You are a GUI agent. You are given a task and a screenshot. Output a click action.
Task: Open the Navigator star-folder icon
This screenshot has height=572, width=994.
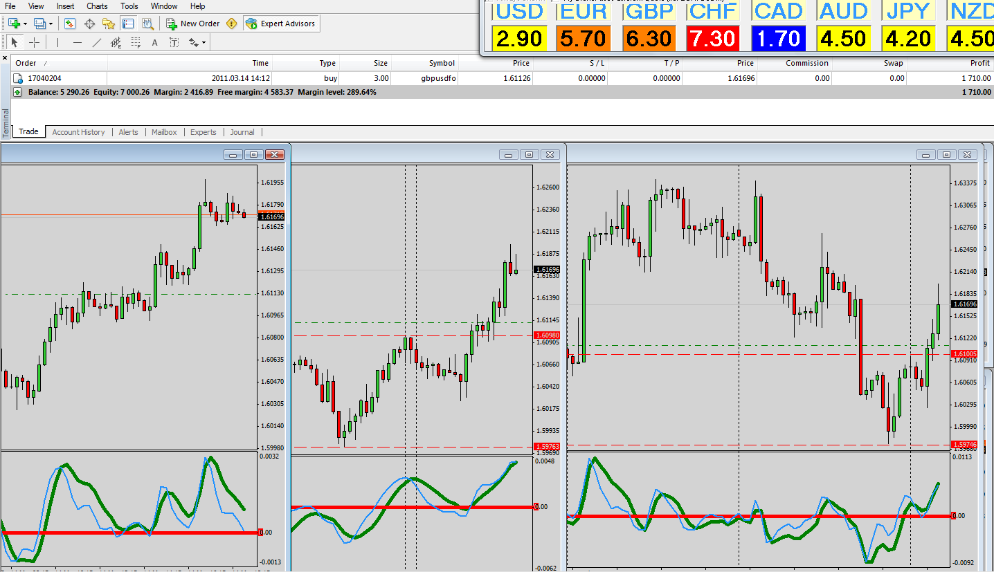point(109,24)
